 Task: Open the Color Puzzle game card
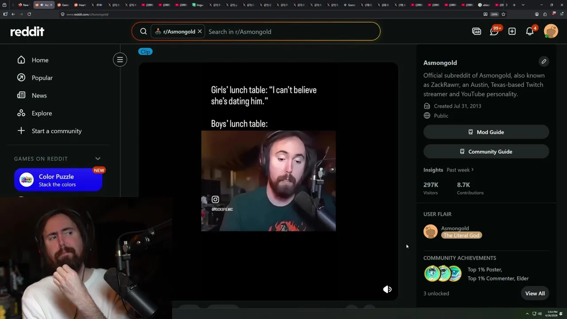(58, 180)
